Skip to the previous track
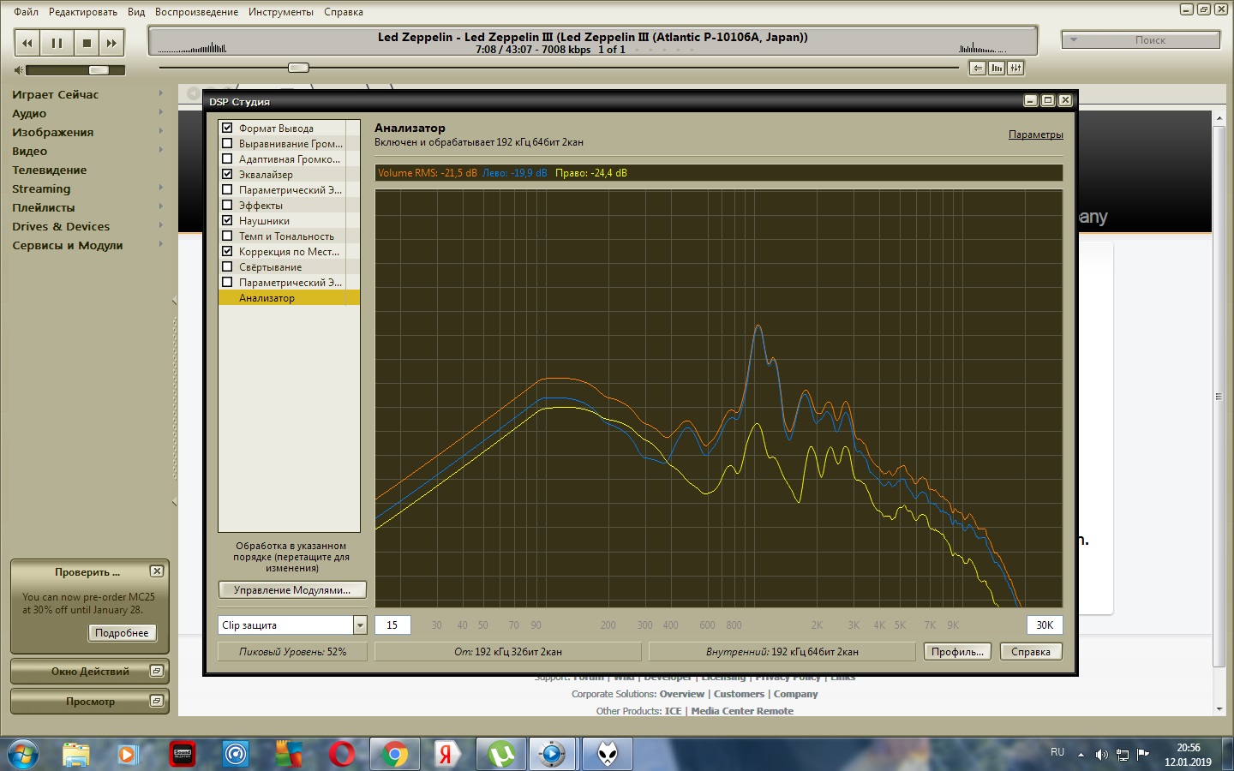 click(x=27, y=43)
